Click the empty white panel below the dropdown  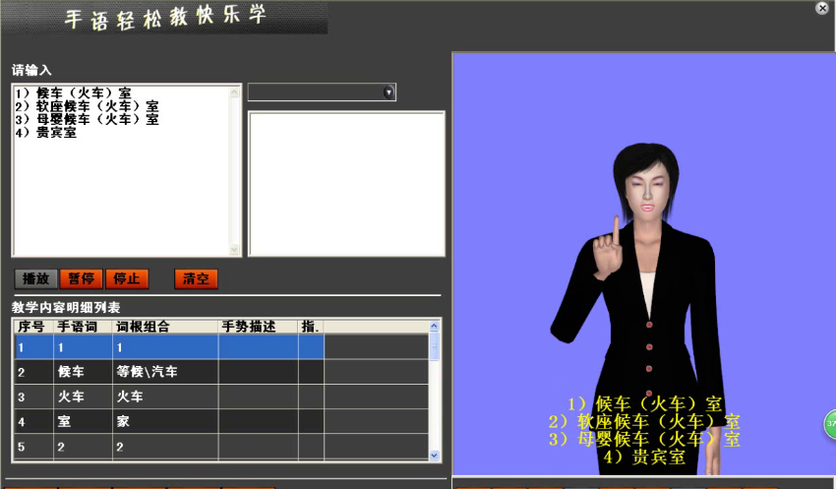(346, 184)
